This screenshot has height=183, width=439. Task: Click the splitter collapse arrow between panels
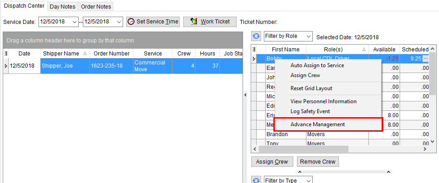pos(245,95)
